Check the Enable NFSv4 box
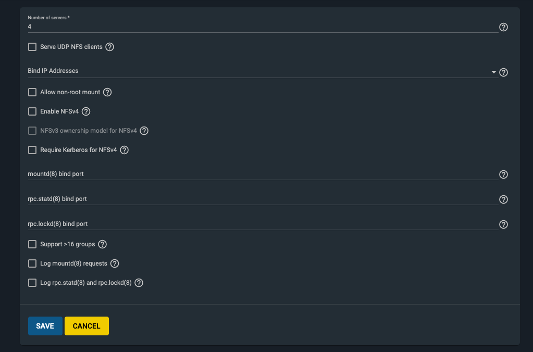This screenshot has height=352, width=533. (x=32, y=111)
